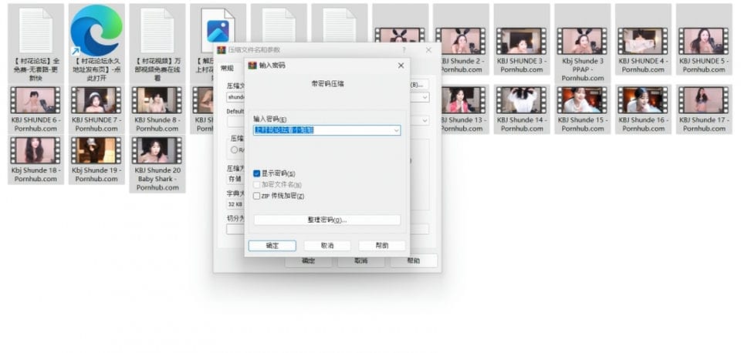The image size is (741, 353).
Task: Open the 字典大小 32 KB dropdown
Action: (x=235, y=204)
